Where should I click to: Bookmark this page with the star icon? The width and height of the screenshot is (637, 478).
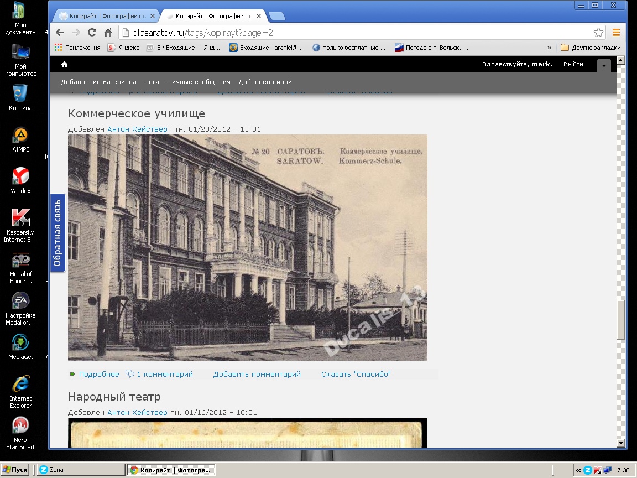598,33
